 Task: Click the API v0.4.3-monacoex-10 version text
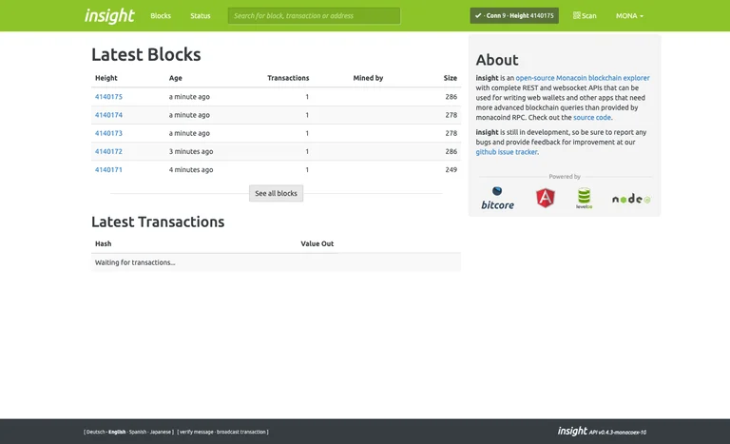point(617,433)
